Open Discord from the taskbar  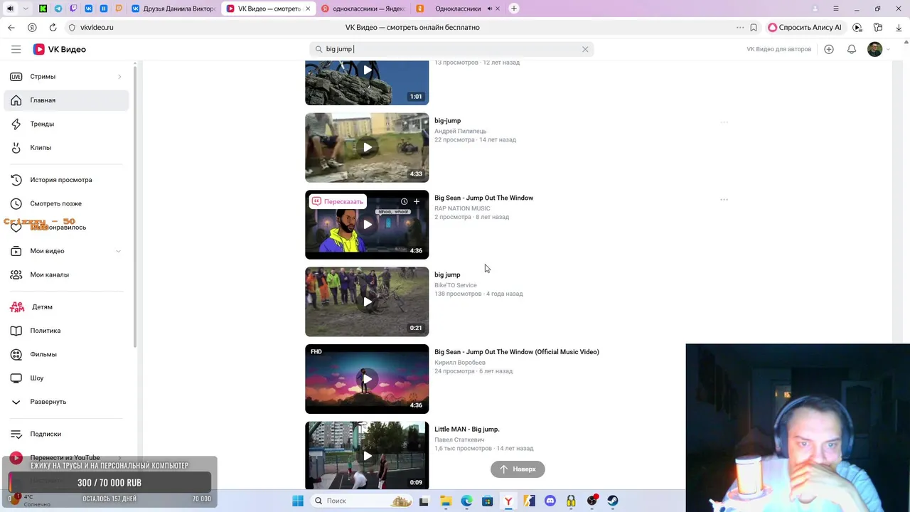(x=550, y=501)
